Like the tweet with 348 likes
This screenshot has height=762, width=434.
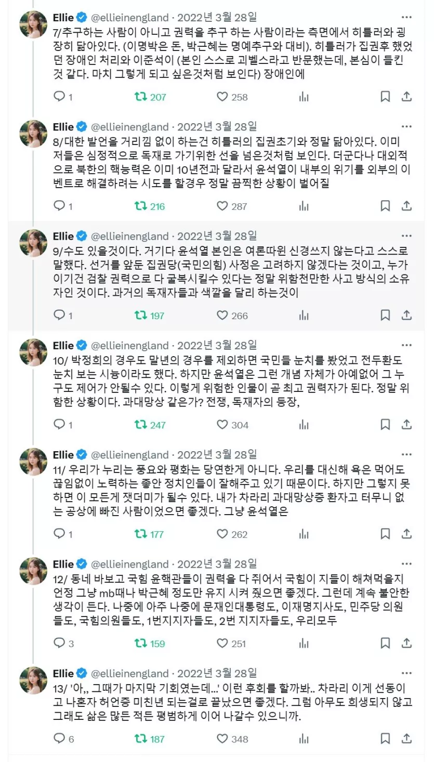(222, 739)
